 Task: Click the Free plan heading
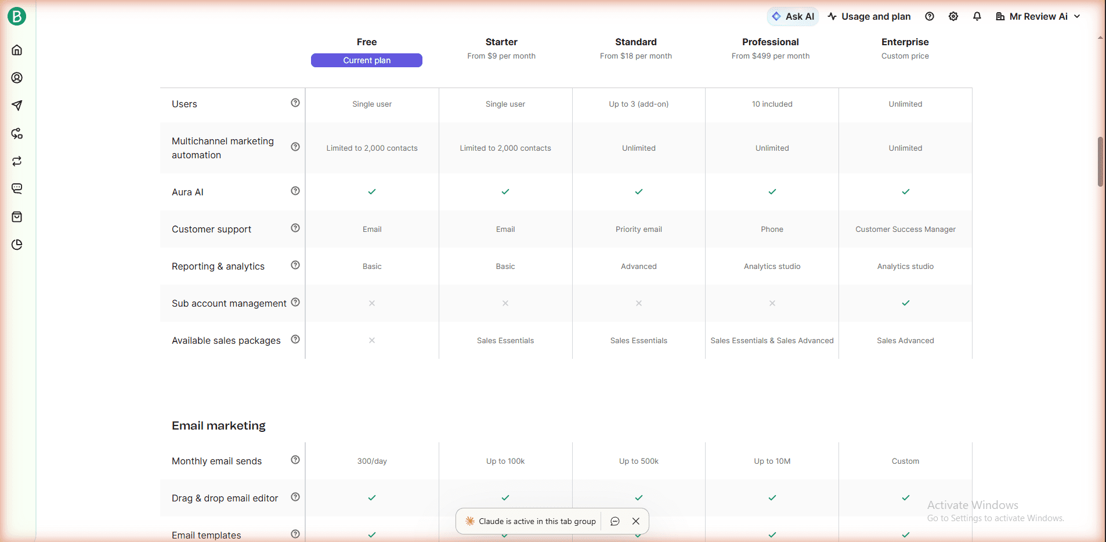367,42
